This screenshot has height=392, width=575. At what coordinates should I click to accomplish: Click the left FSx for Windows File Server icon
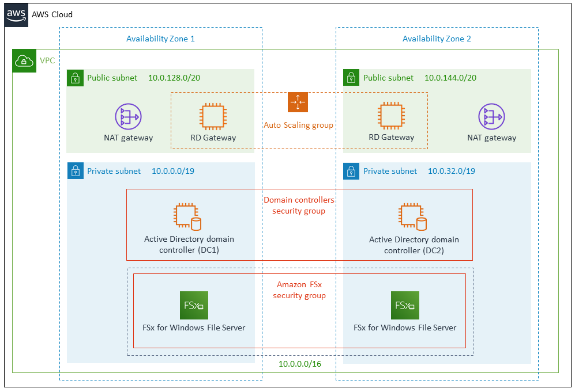(x=193, y=305)
